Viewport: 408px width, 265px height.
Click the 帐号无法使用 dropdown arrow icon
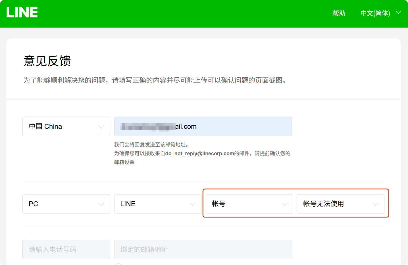[x=376, y=204]
